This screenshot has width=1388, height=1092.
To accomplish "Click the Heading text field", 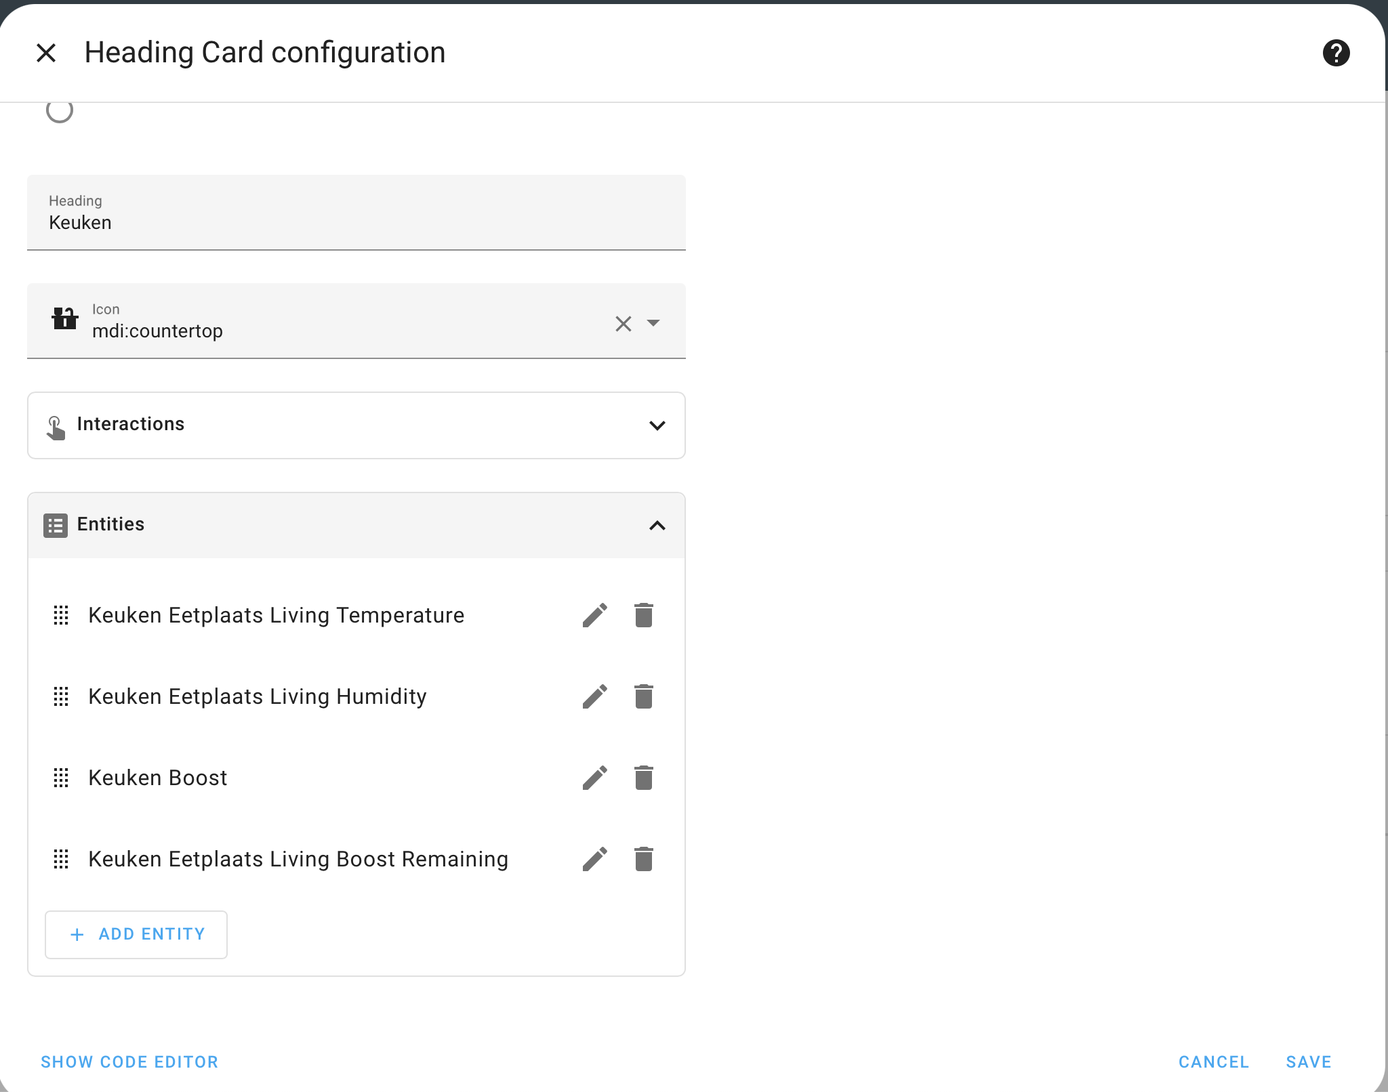I will [356, 213].
